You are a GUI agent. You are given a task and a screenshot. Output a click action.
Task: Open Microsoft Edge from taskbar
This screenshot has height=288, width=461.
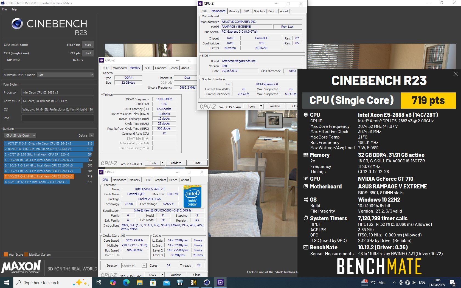(126, 283)
